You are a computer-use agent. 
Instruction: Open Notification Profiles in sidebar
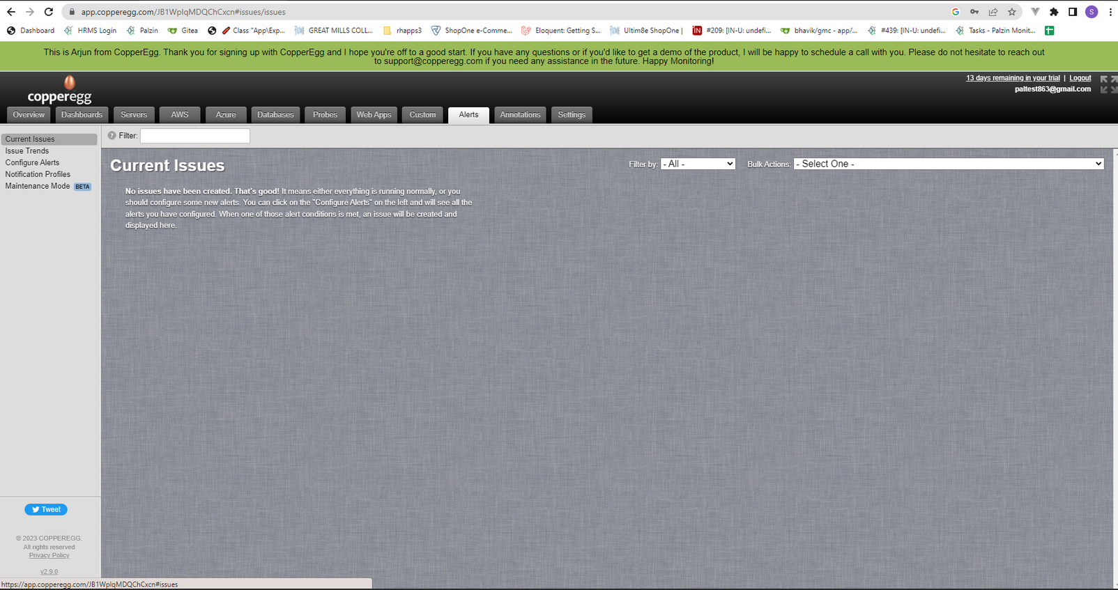click(x=38, y=175)
